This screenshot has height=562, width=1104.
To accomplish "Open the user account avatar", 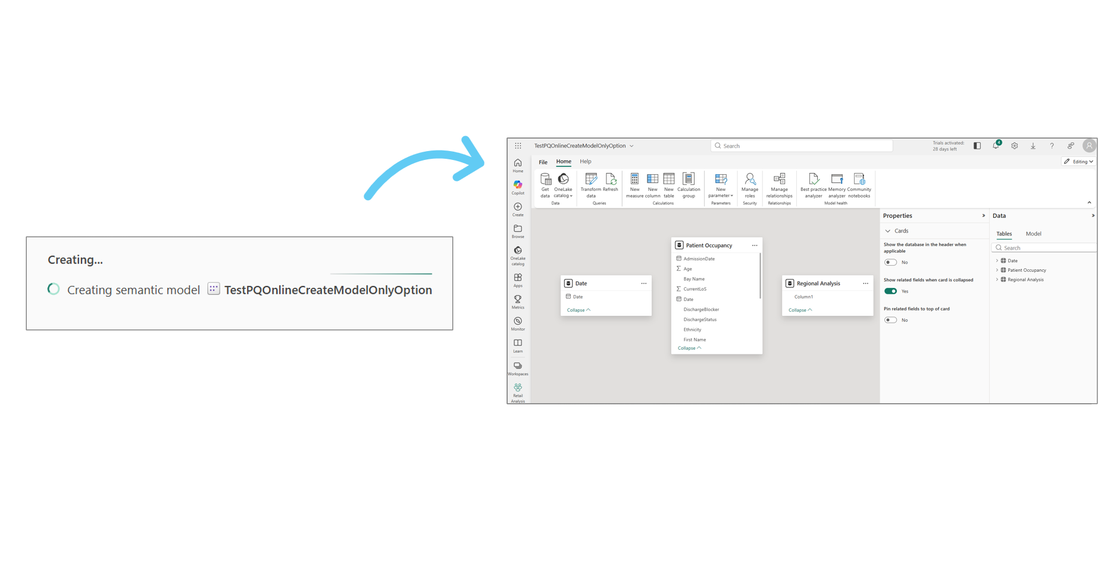I will (1089, 146).
